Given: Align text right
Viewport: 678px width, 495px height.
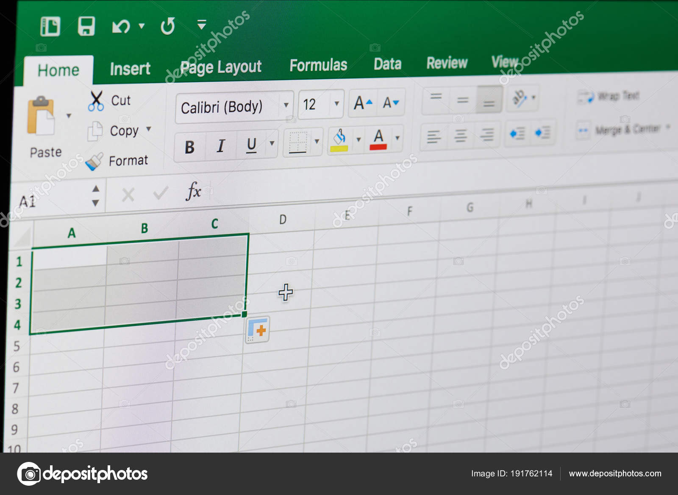Looking at the screenshot, I should pyautogui.click(x=487, y=135).
